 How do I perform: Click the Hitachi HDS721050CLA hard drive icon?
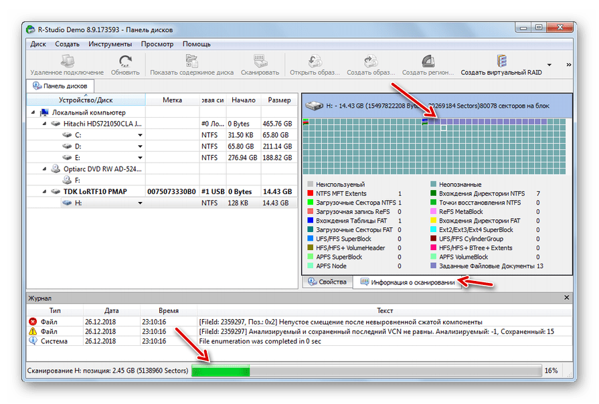coord(56,124)
